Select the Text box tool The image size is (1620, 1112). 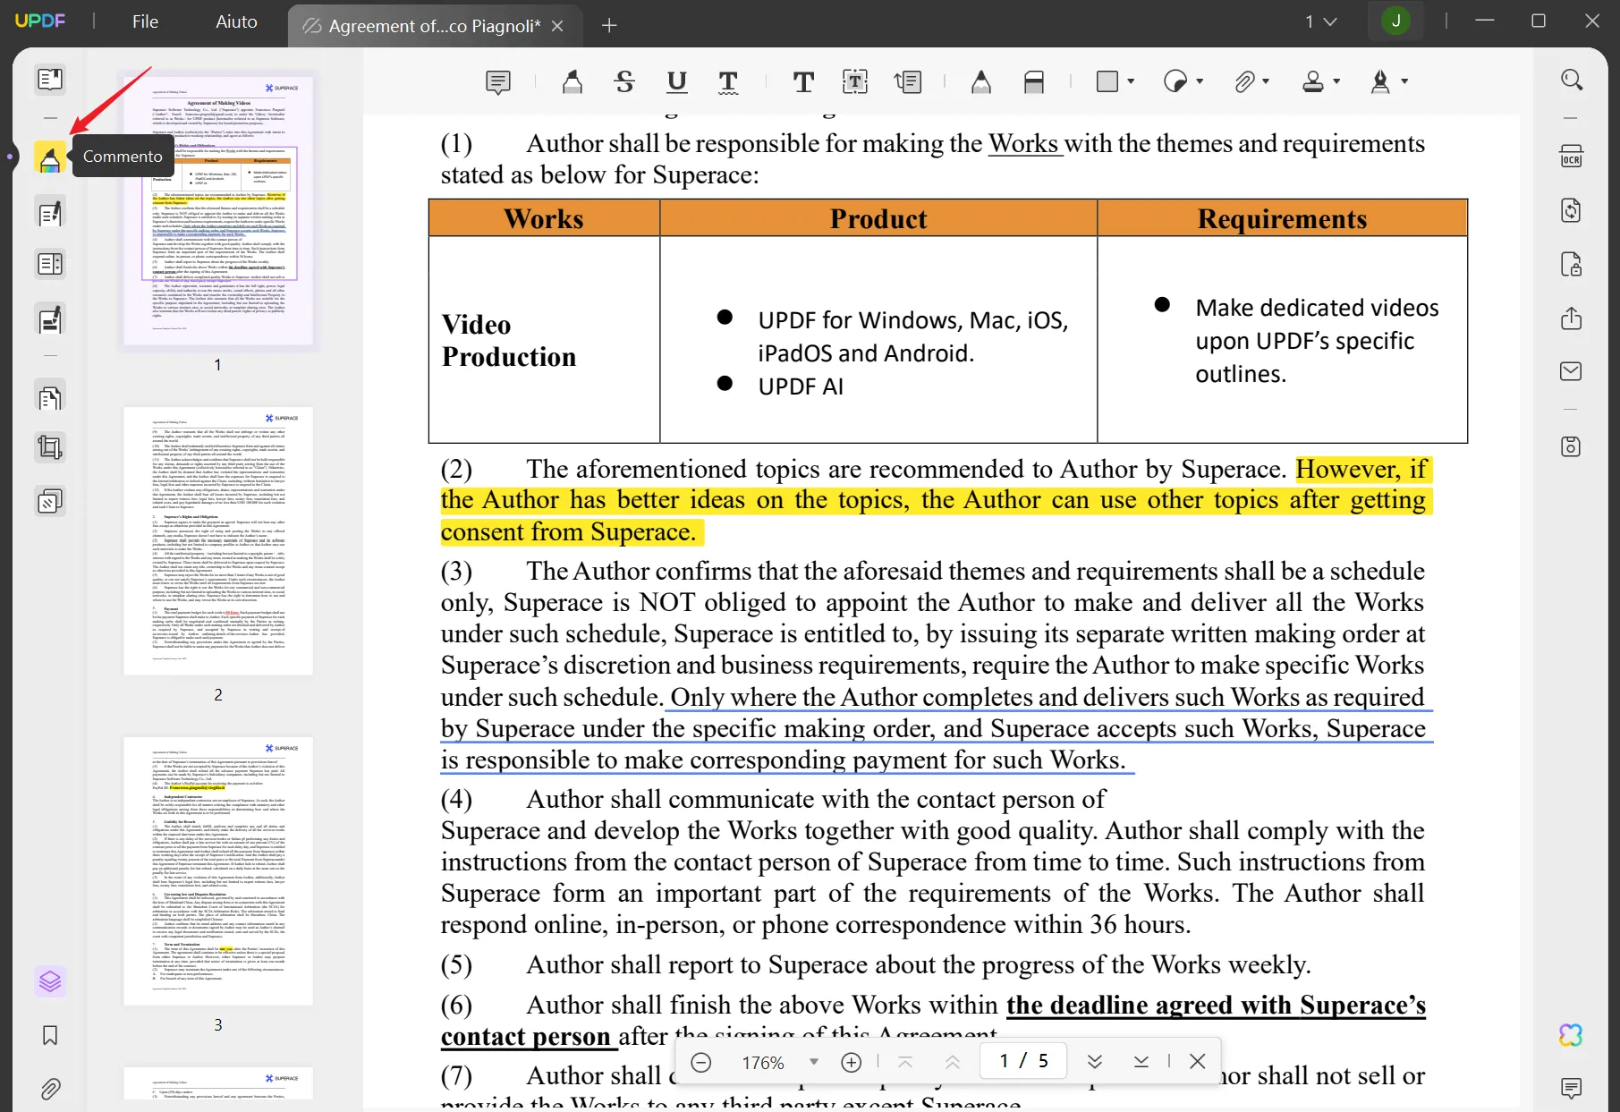[x=855, y=82]
